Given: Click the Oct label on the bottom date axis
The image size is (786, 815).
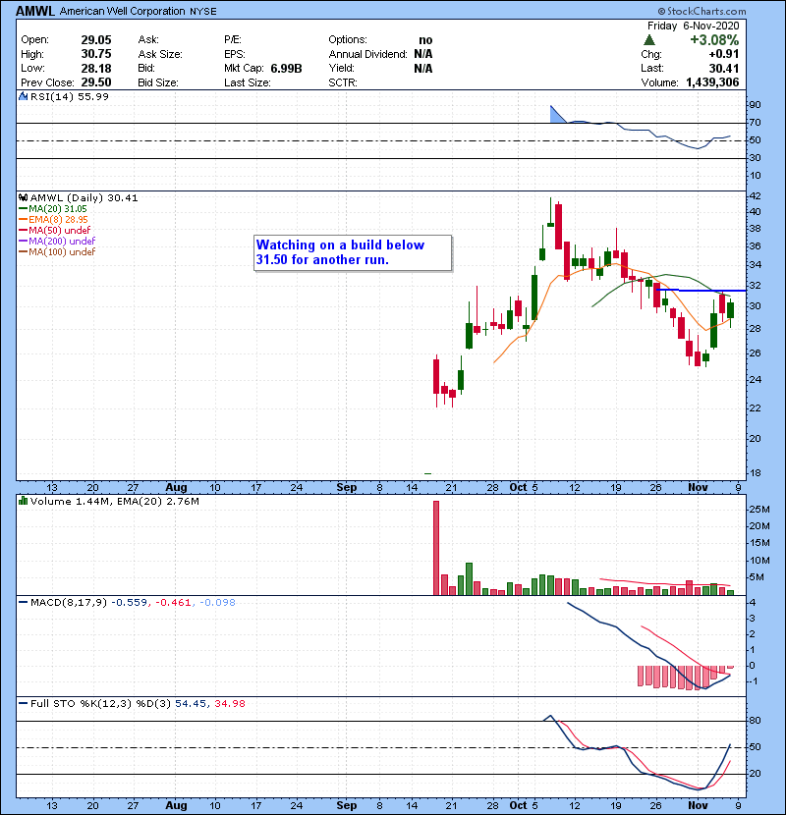Looking at the screenshot, I should pos(518,805).
